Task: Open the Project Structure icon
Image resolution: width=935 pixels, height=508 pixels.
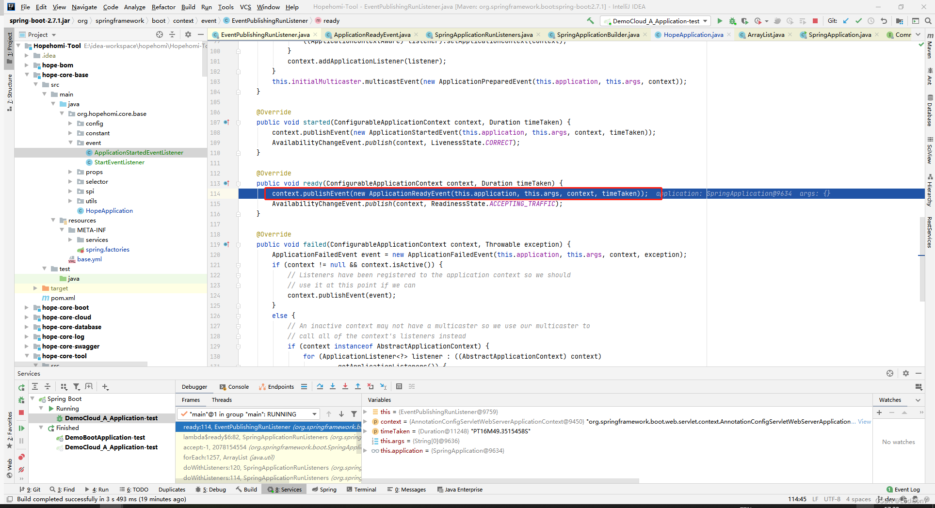Action: point(900,21)
